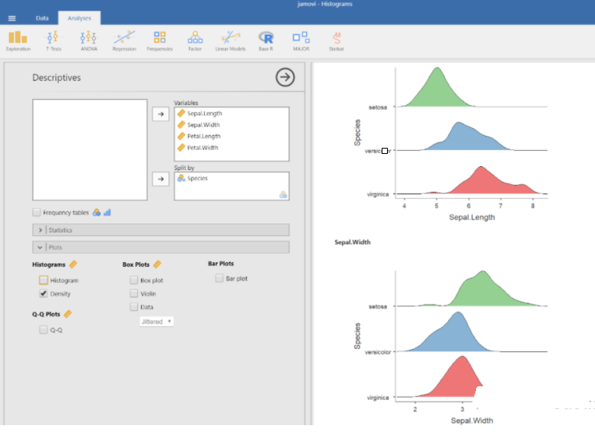
Task: Uncheck the Density checkbox
Action: pos(44,293)
